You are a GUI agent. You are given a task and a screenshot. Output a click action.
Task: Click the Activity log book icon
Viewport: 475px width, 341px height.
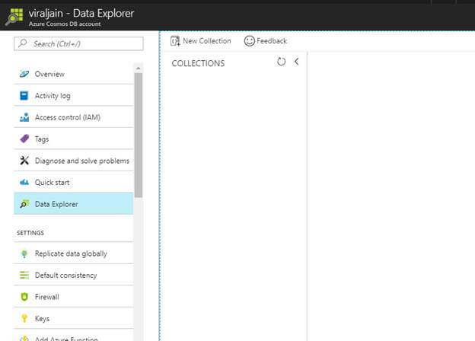click(x=24, y=96)
